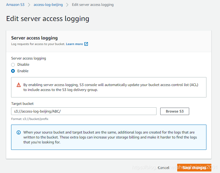Click the Cancel button
Screen dimensions: 220x173
coord(163,168)
